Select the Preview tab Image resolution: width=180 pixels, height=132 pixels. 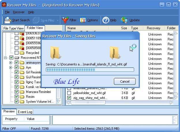9,111
